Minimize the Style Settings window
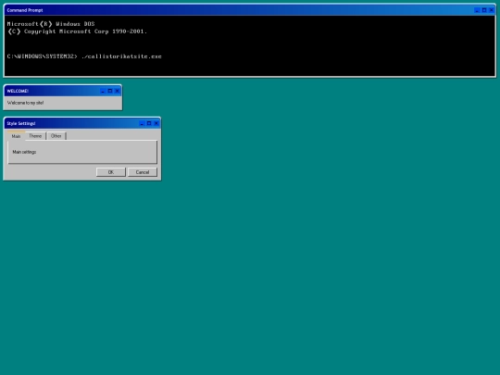Viewport: 500px width, 375px height. (142, 123)
